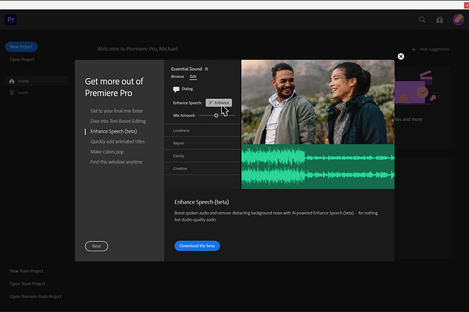Click the Hide suggestions text

click(435, 49)
